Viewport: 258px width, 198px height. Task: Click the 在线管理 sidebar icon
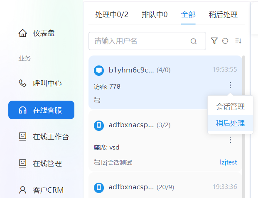pyautogui.click(x=22, y=163)
